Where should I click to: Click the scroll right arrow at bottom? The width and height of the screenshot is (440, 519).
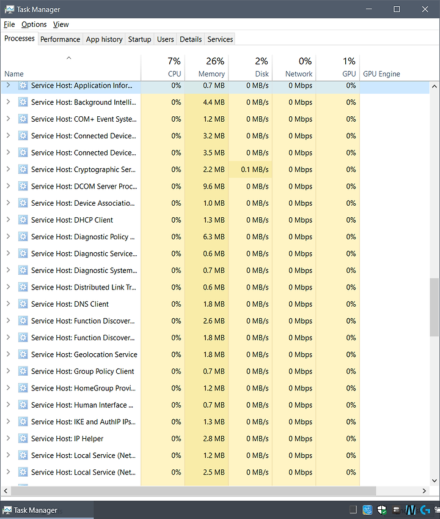424,491
